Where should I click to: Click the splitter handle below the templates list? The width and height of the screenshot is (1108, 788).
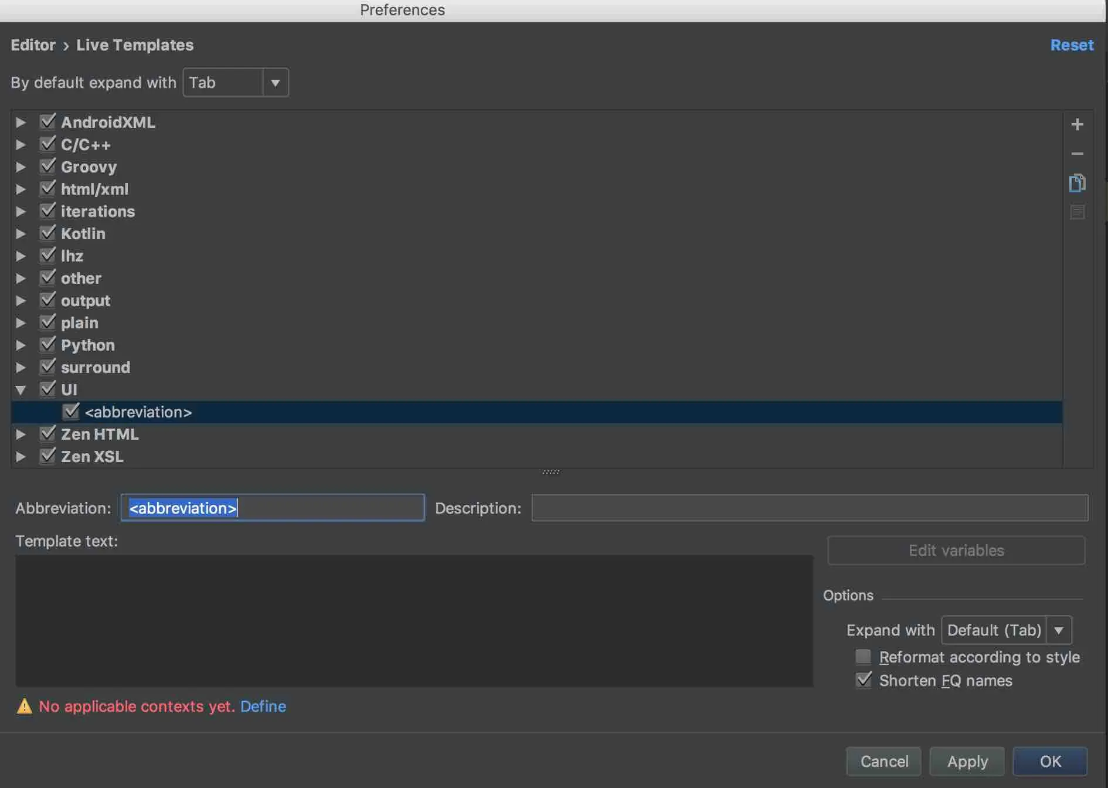coord(550,471)
